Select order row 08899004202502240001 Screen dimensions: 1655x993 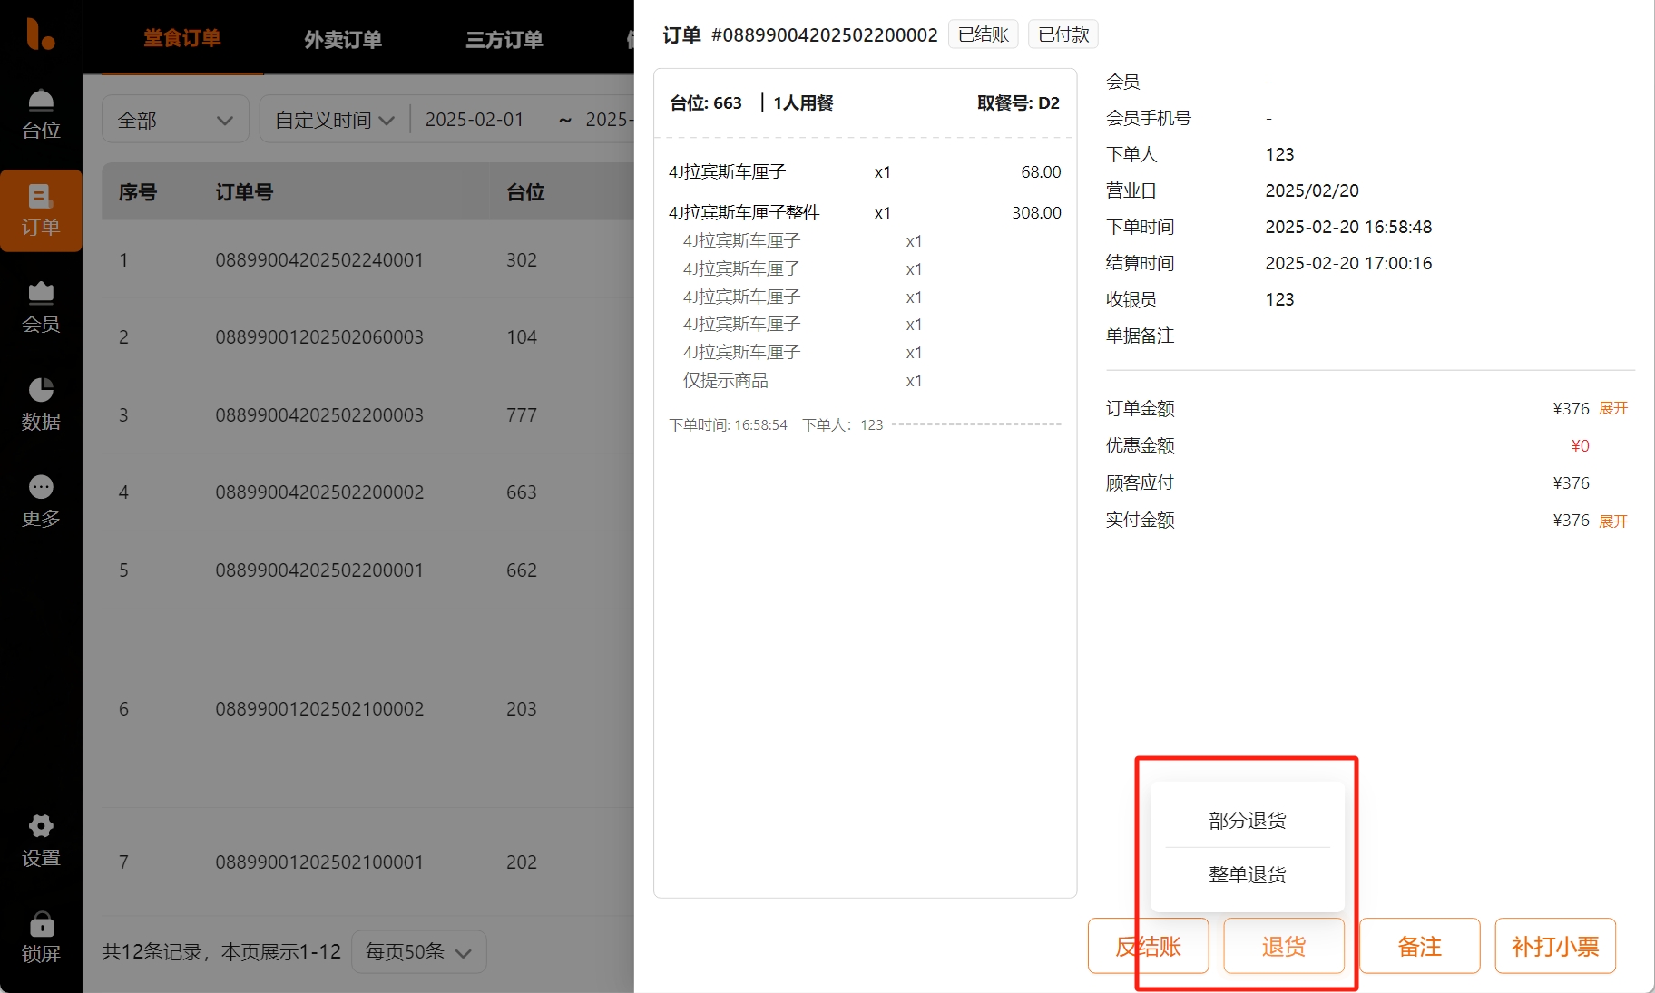click(x=367, y=260)
